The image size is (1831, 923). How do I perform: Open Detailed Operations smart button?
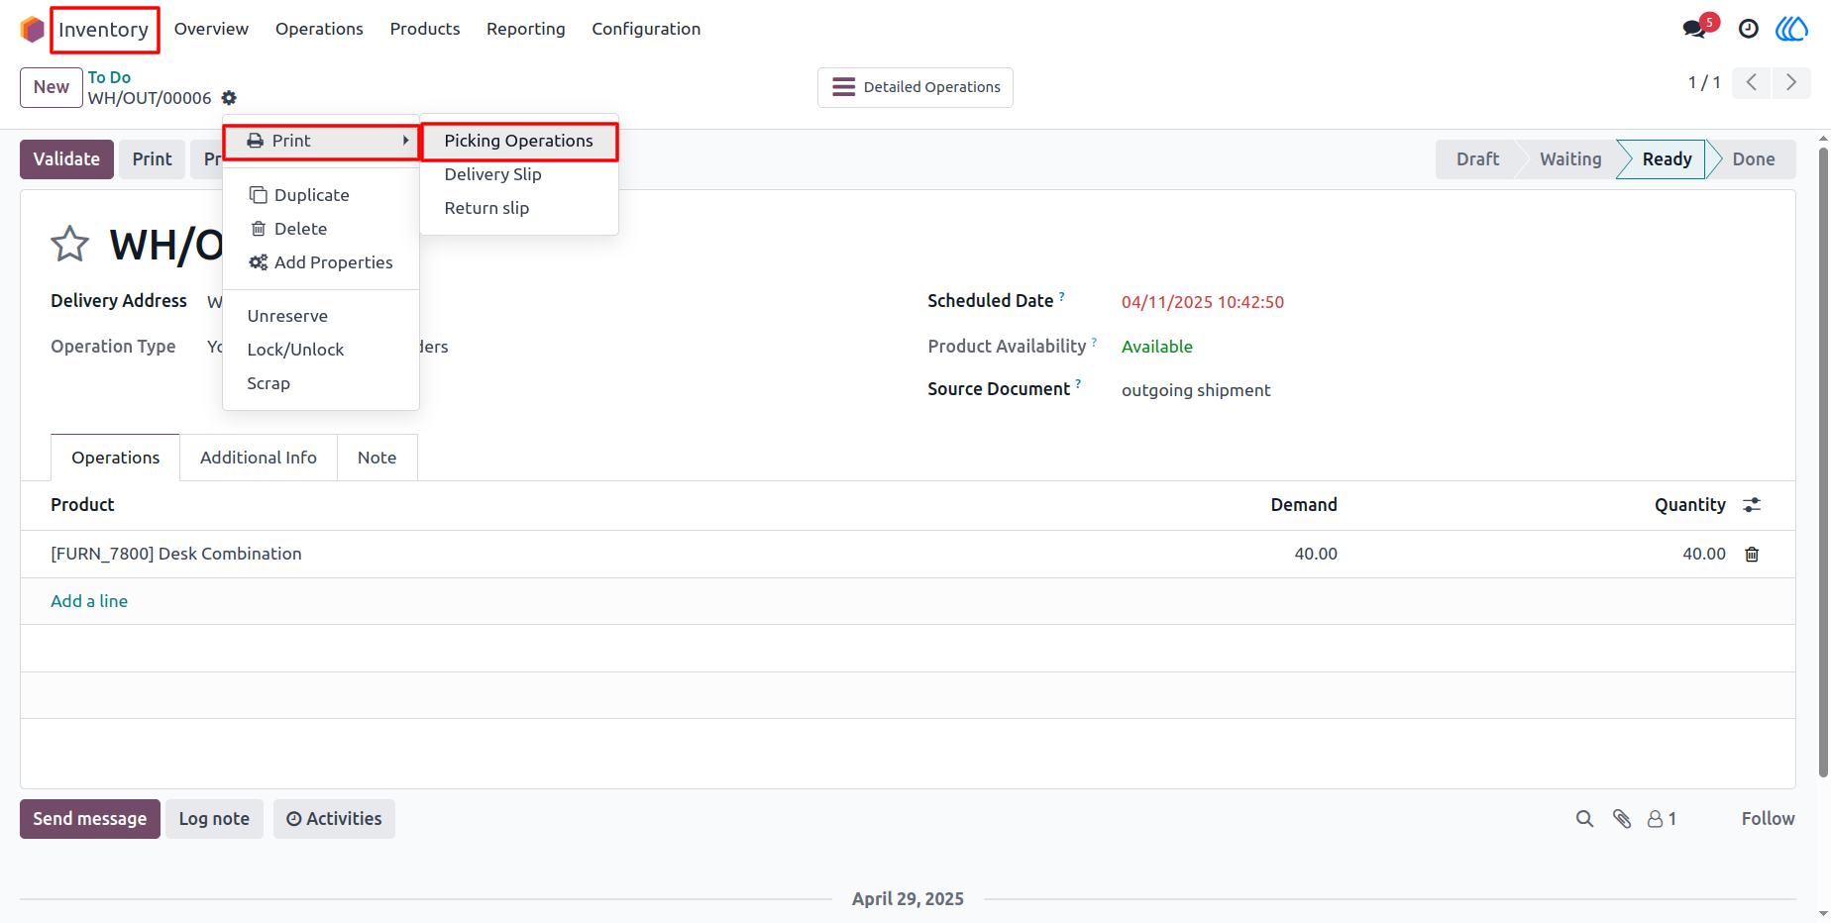click(915, 87)
